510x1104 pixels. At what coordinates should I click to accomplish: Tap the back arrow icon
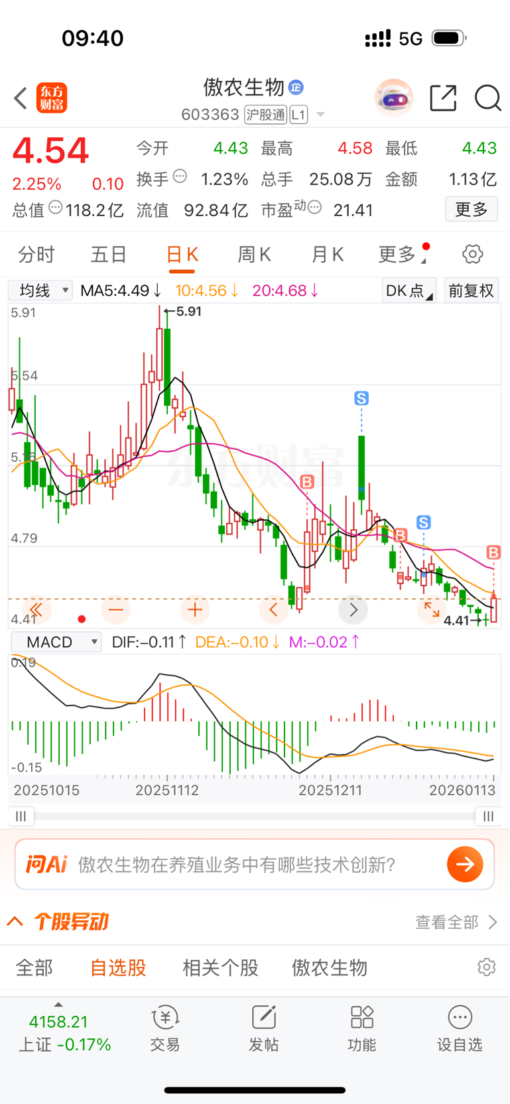pos(21,98)
